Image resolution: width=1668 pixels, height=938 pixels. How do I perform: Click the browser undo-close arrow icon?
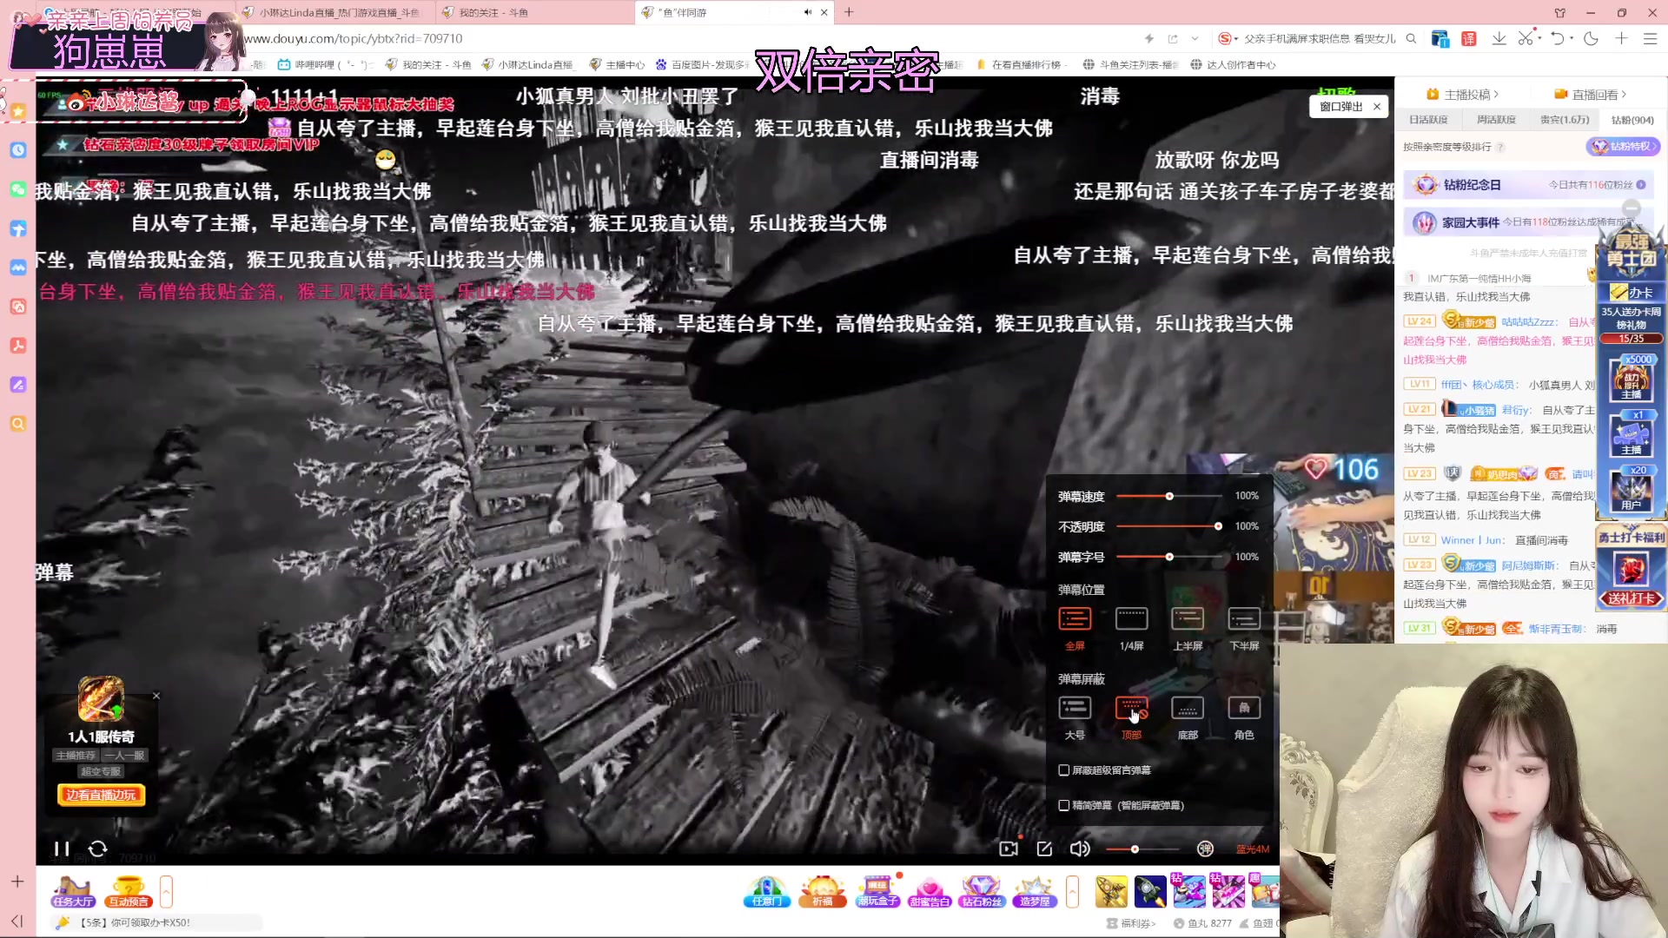point(1558,38)
